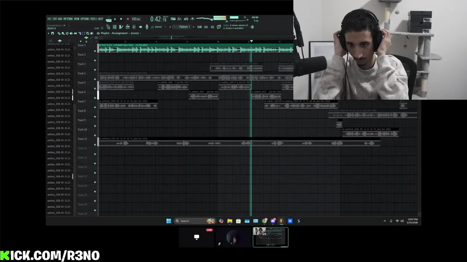The image size is (467, 262).
Task: Pause playback with the transport button
Action: [x=115, y=19]
